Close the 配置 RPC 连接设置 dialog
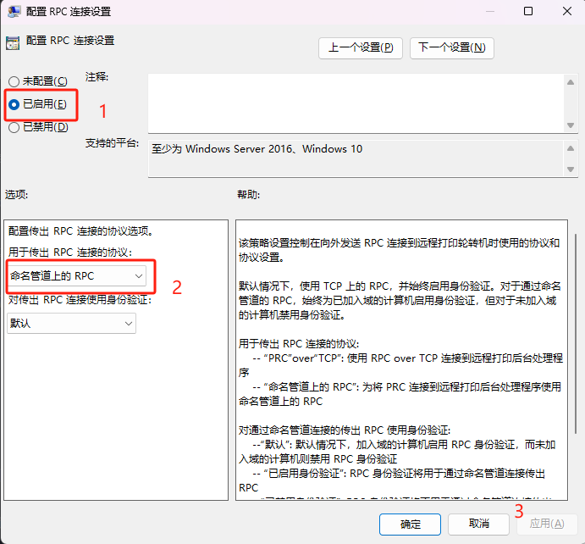Image resolution: width=585 pixels, height=544 pixels. [x=567, y=11]
